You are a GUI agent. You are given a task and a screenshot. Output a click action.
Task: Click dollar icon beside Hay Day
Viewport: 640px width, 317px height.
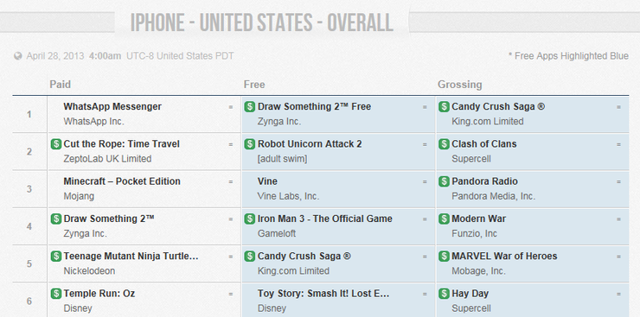[x=444, y=294]
